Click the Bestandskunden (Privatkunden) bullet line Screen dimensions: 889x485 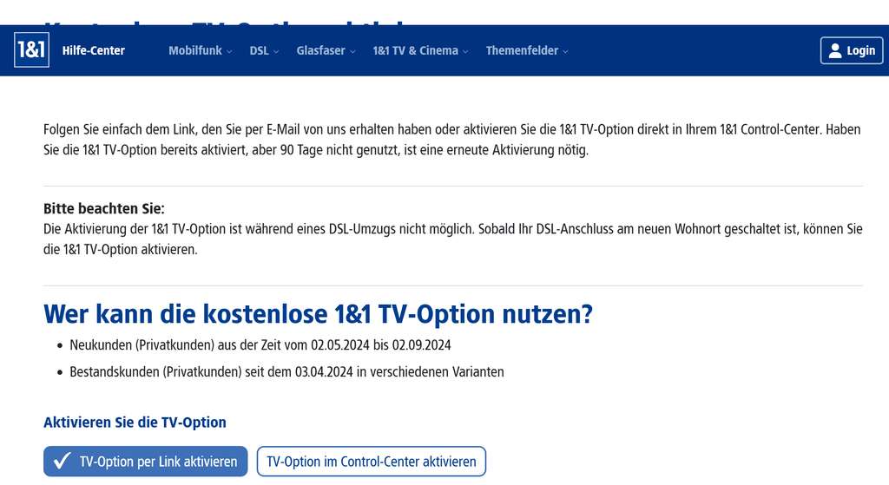(x=286, y=372)
